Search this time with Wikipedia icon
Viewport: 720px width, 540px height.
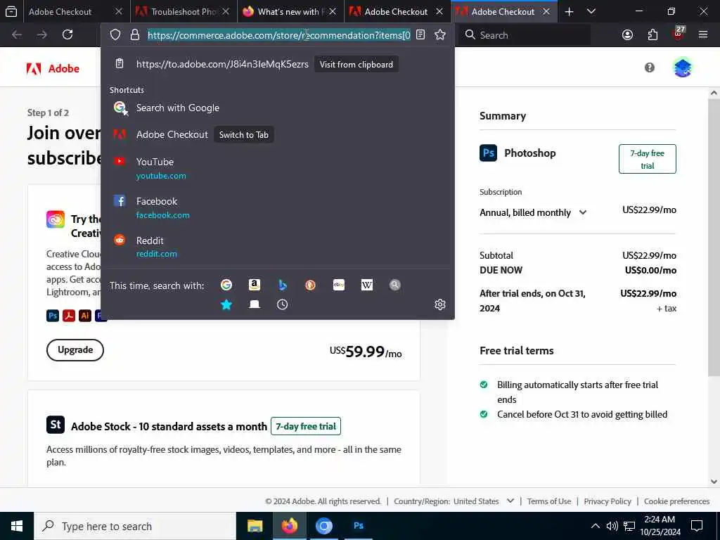[x=367, y=285]
